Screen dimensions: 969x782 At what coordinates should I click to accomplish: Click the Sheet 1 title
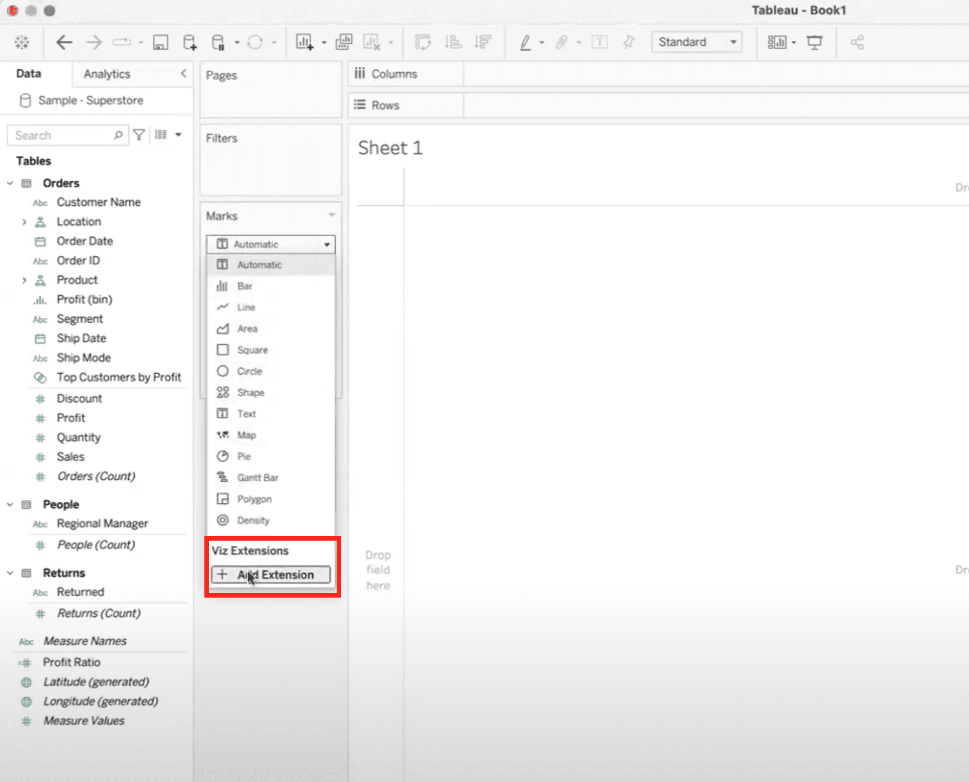click(390, 148)
